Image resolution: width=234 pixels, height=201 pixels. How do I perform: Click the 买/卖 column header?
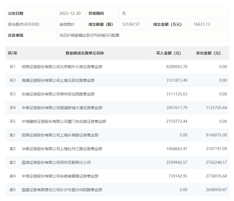[12, 53]
